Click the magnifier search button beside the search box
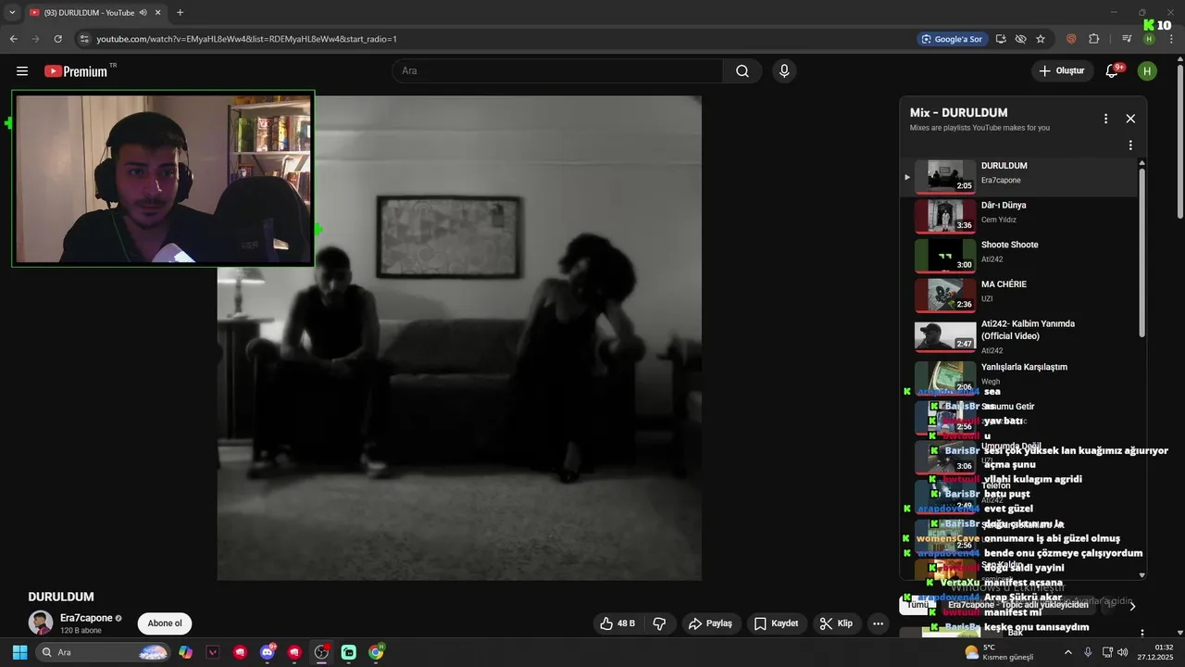 pyautogui.click(x=742, y=71)
